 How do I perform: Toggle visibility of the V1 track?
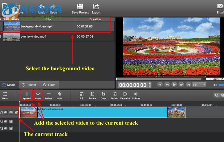click(x=11, y=112)
